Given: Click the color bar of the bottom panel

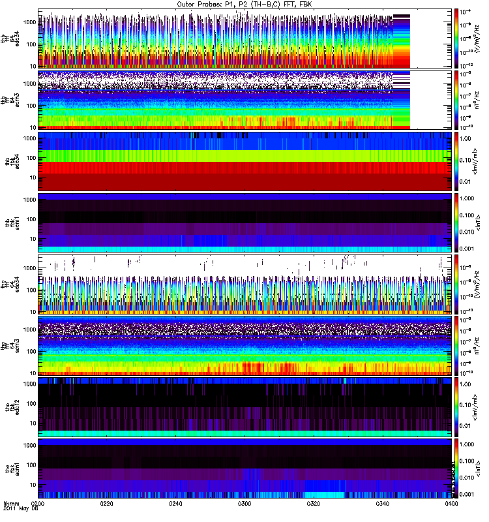Looking at the screenshot, I should [x=458, y=468].
